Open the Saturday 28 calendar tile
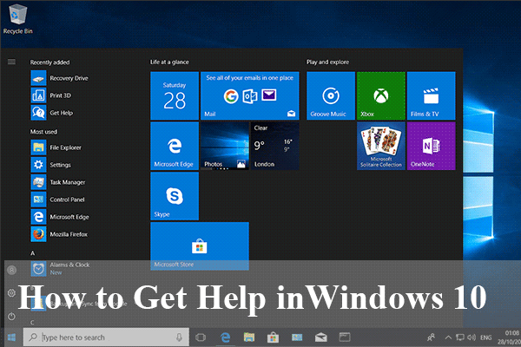 coord(175,95)
